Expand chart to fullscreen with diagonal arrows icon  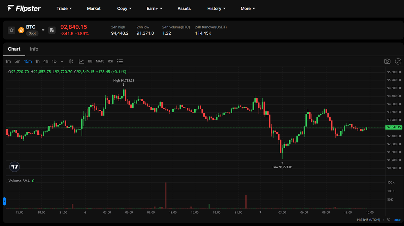point(398,61)
